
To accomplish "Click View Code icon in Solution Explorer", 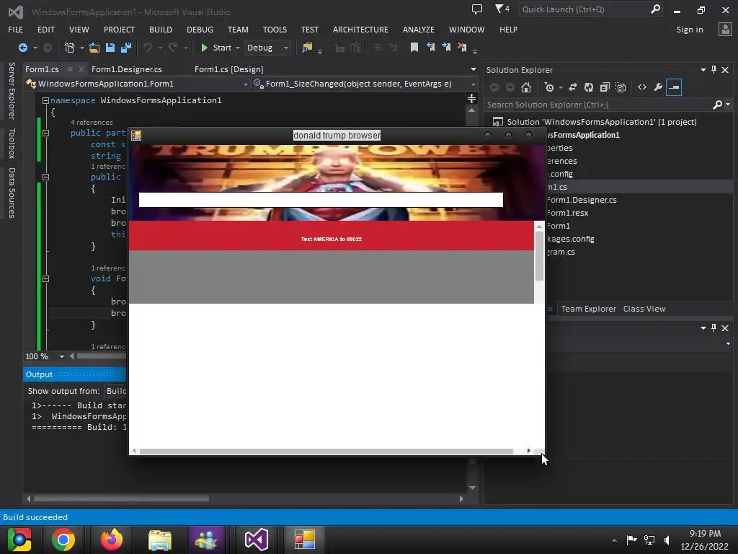I will [x=642, y=87].
